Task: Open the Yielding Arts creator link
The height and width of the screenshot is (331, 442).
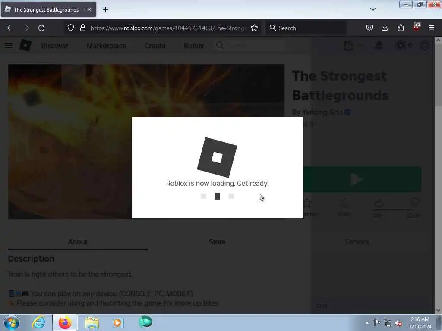Action: [x=322, y=112]
